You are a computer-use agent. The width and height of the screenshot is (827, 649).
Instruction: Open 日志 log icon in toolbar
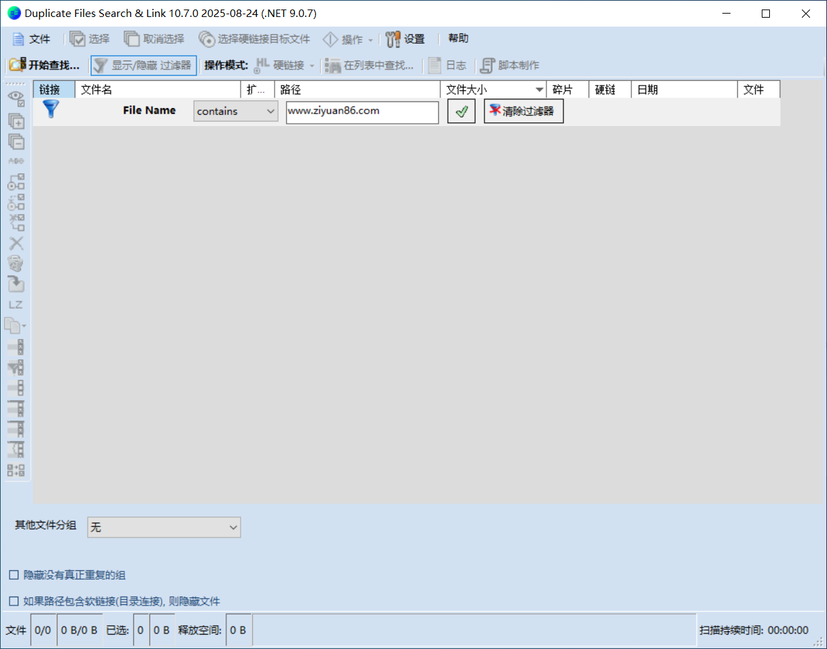(435, 65)
